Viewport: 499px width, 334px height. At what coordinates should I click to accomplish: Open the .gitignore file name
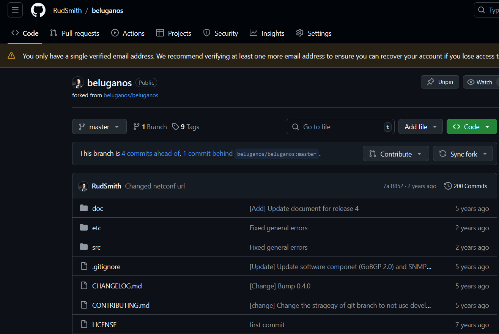[x=106, y=267]
